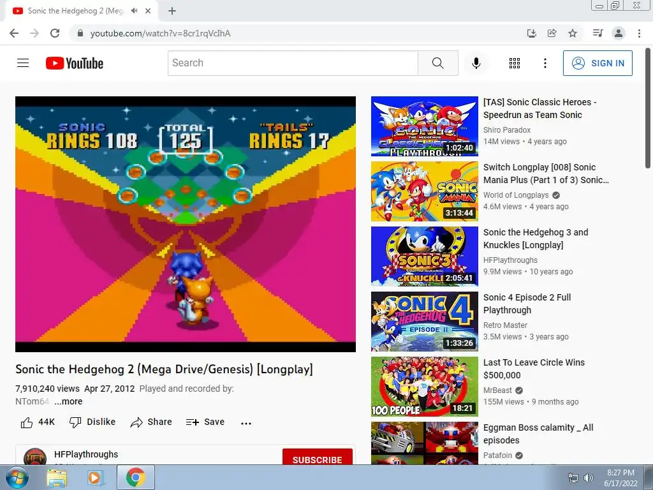Open the system tray volume icon
This screenshot has width=653, height=490.
coord(588,478)
